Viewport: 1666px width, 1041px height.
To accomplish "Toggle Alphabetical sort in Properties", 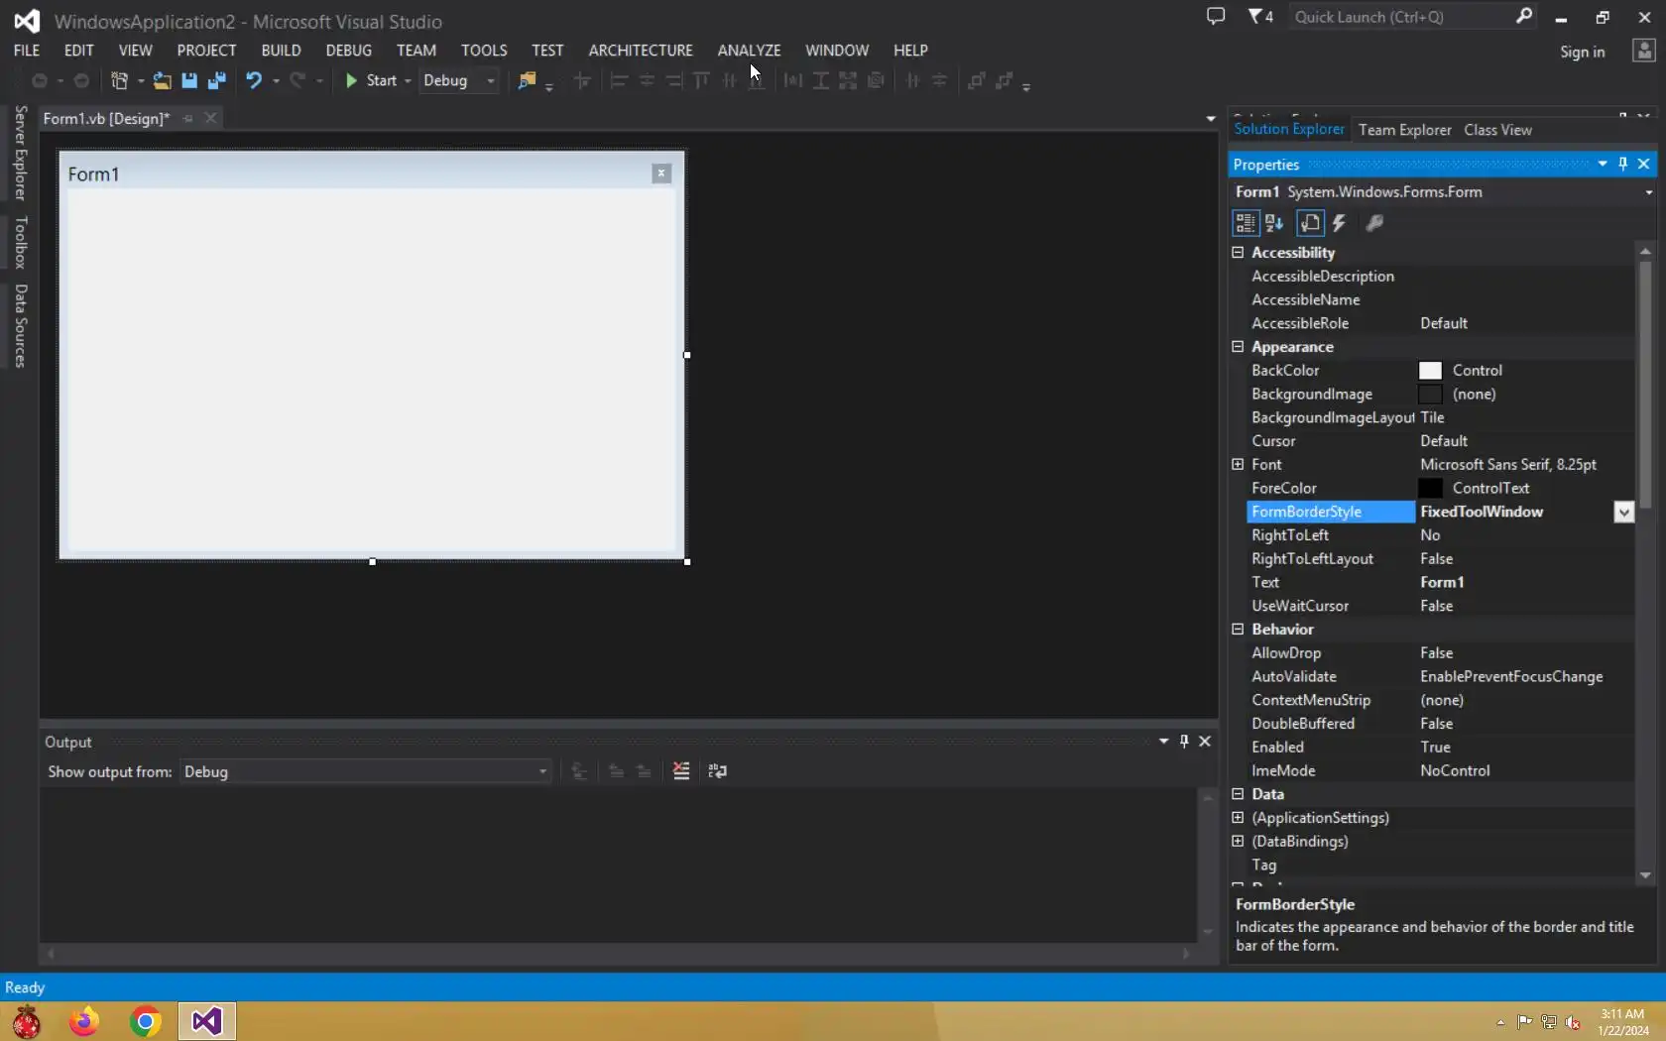I will pyautogui.click(x=1274, y=223).
